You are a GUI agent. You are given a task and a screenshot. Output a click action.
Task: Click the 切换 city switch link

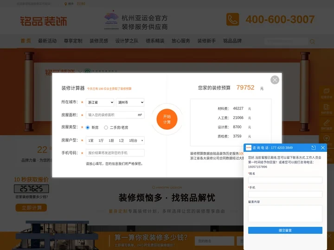click(x=81, y=4)
